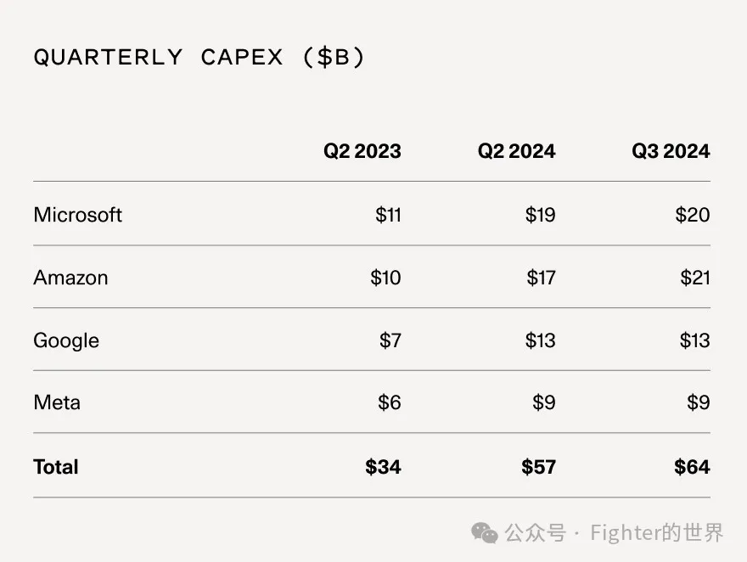Click the Microsoft row label
The width and height of the screenshot is (747, 562).
pyautogui.click(x=77, y=215)
